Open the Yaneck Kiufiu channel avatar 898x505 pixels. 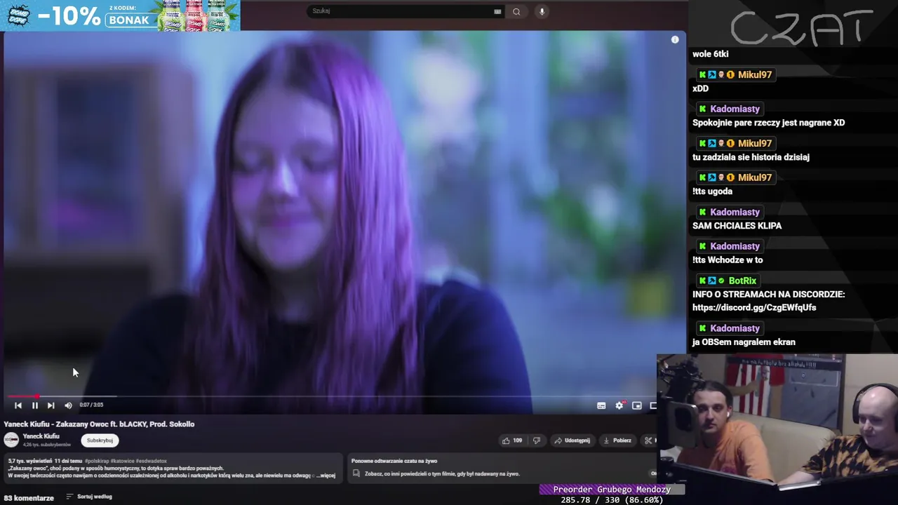click(11, 440)
